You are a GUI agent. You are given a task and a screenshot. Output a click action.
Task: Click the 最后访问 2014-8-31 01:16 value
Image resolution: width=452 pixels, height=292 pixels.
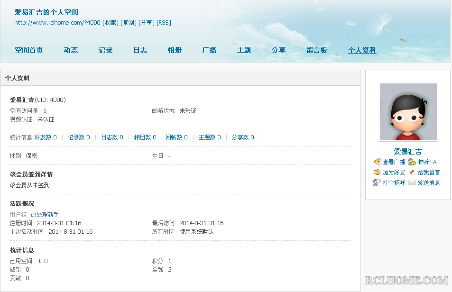pos(202,223)
